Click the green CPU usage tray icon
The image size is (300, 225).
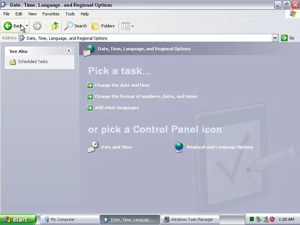pyautogui.click(x=252, y=219)
